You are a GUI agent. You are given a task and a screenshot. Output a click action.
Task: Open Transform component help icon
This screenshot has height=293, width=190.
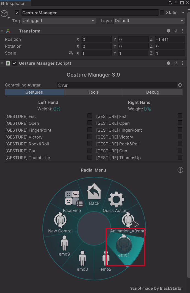coord(169,31)
